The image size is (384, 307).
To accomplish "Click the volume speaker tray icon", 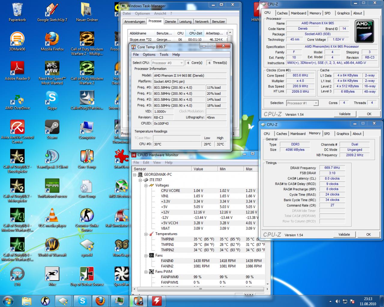I will tap(338, 301).
